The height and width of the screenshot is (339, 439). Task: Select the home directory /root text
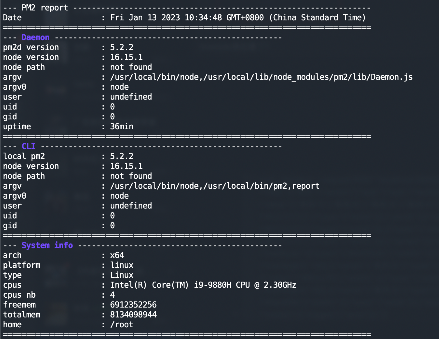121,324
